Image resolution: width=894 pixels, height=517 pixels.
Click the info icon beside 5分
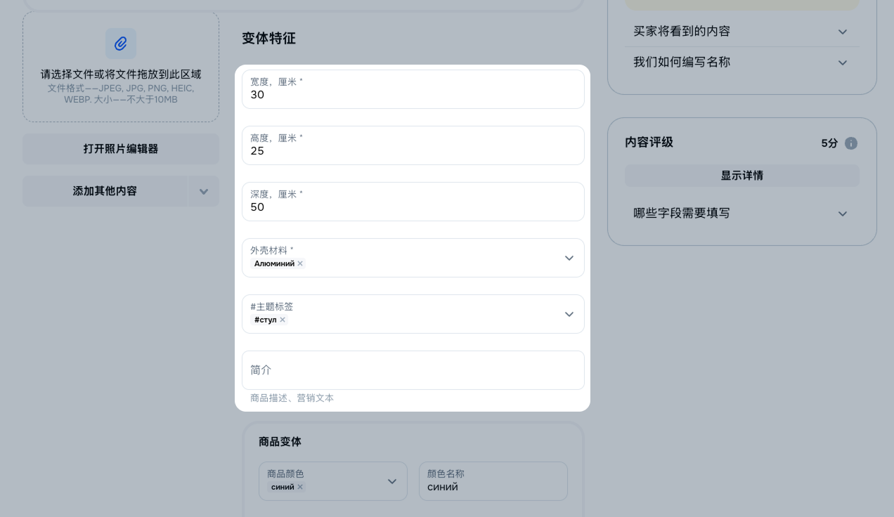coord(850,143)
